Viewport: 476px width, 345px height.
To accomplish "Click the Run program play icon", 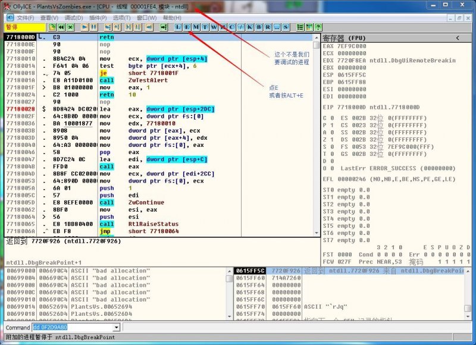I will (84, 27).
